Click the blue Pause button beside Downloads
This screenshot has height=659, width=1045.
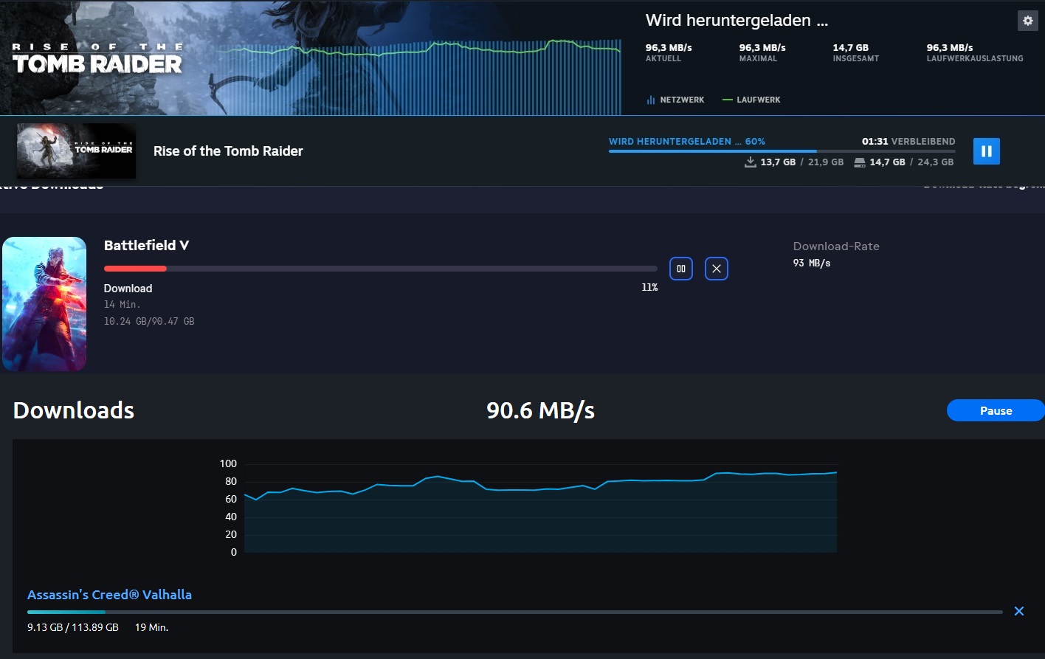[x=996, y=410]
